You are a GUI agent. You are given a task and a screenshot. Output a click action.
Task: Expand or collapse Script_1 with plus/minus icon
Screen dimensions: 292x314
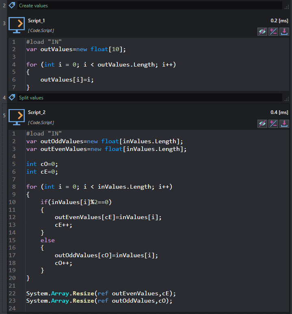[273, 32]
